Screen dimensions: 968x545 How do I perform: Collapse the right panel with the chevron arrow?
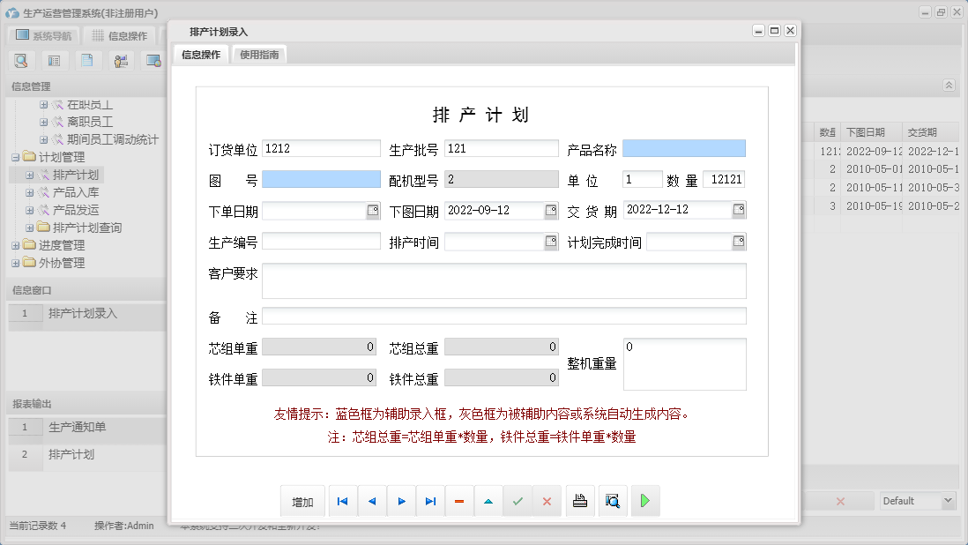[949, 86]
